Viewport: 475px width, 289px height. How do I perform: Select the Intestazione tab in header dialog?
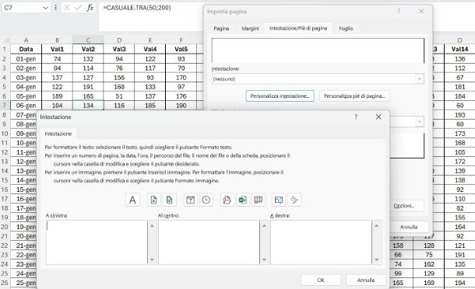point(58,134)
